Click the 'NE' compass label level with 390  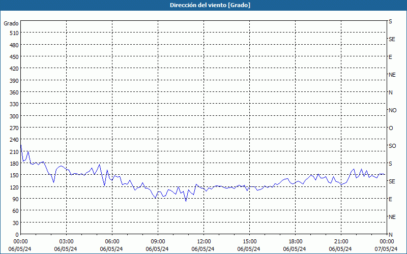pyautogui.click(x=392, y=75)
